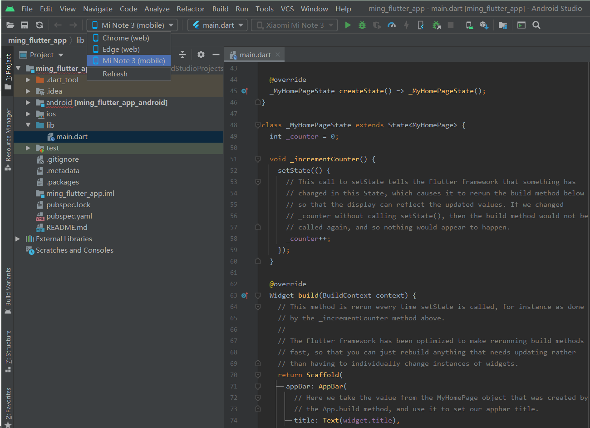Select main.dart in project tree

click(118, 137)
